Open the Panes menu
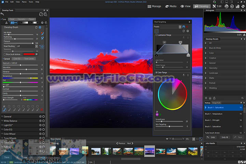Image resolution: width=246 pixels, height=164 pixels. (24, 2)
